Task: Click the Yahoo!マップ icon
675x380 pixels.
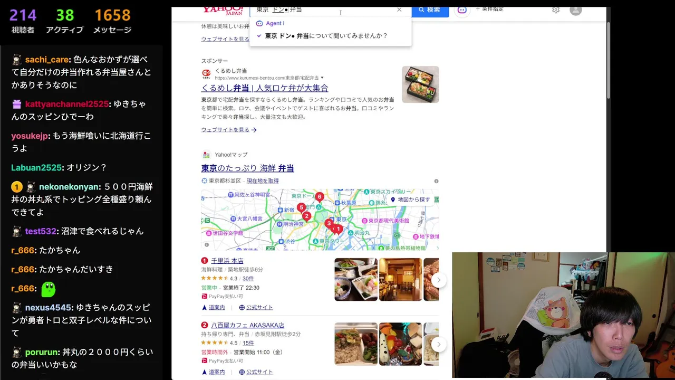Action: click(206, 155)
